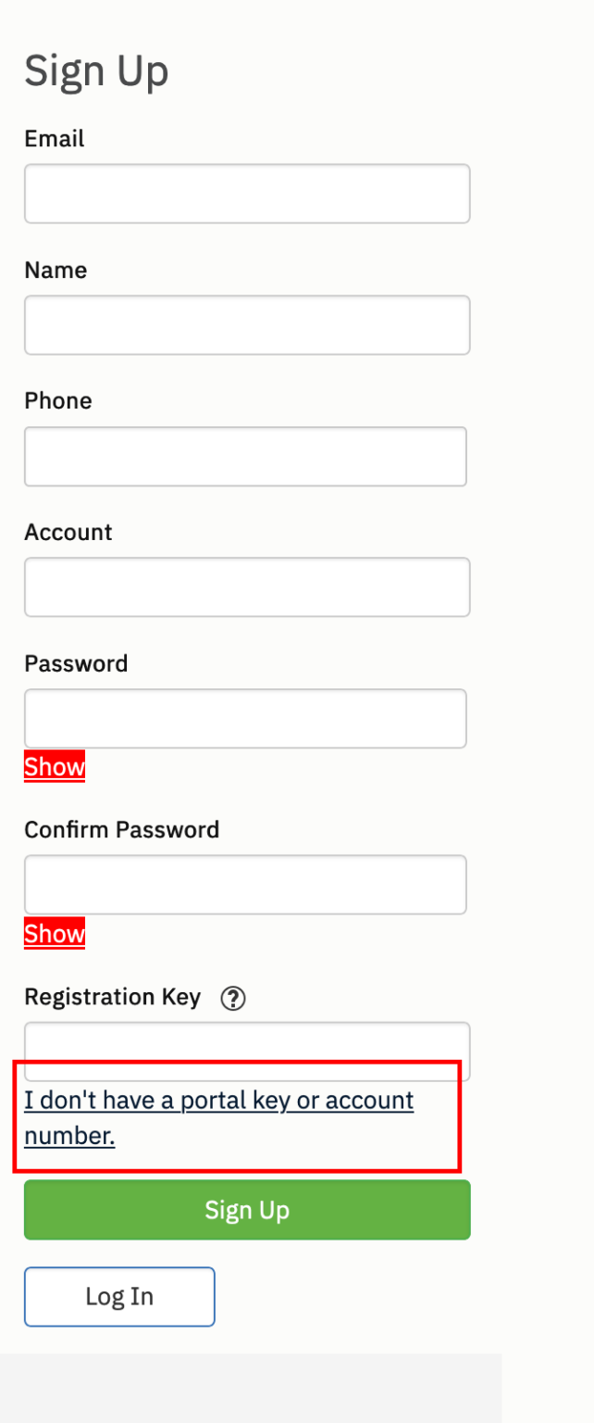Click the Registration Key label text
594x1423 pixels.
[x=112, y=997]
